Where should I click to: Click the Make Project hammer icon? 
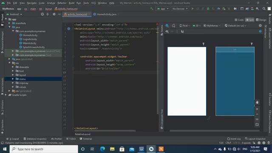152,8
